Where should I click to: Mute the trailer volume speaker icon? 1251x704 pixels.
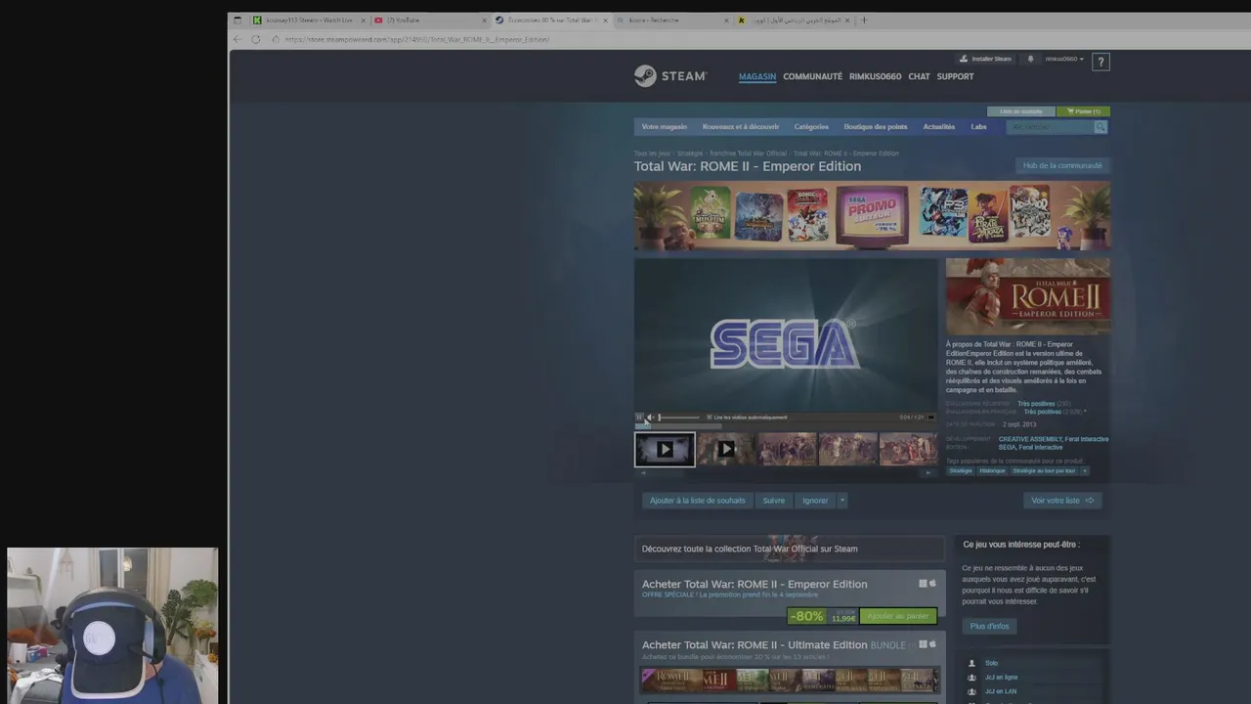click(649, 418)
